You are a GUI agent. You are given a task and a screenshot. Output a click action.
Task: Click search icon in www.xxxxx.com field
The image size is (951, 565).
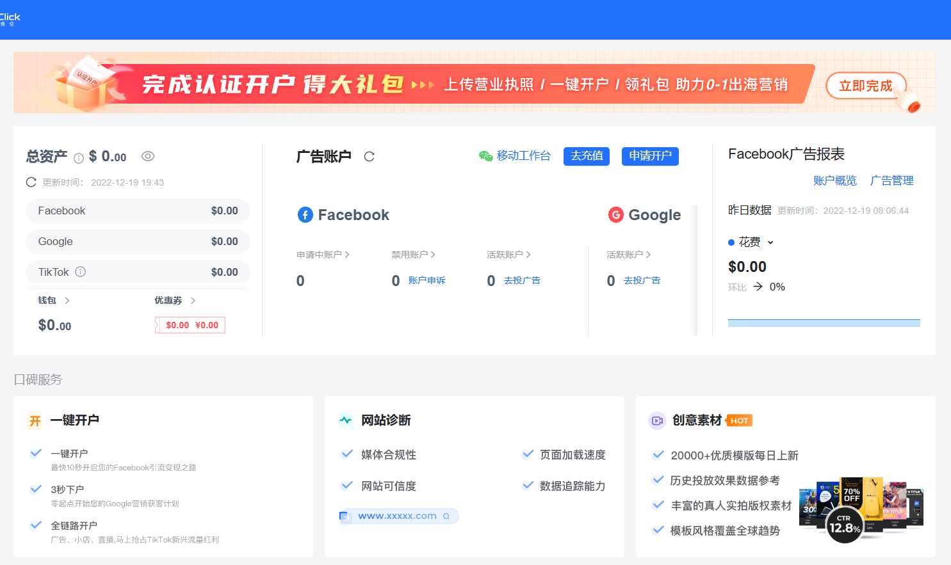tap(446, 516)
